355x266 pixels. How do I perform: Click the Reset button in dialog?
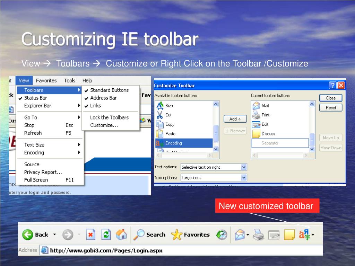[330, 108]
